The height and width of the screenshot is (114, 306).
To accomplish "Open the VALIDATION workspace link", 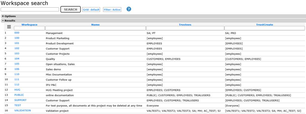I will click(x=22, y=110).
